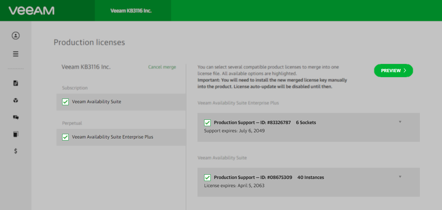Click the Veeam KB3116 Inc. account name in left panel
Image resolution: width=442 pixels, height=210 pixels.
tap(86, 67)
